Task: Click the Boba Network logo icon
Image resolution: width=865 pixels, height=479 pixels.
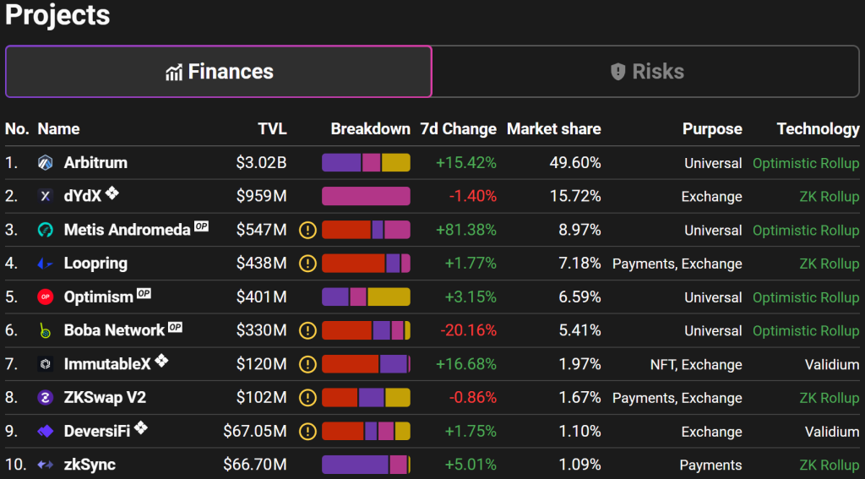Action: 46,330
